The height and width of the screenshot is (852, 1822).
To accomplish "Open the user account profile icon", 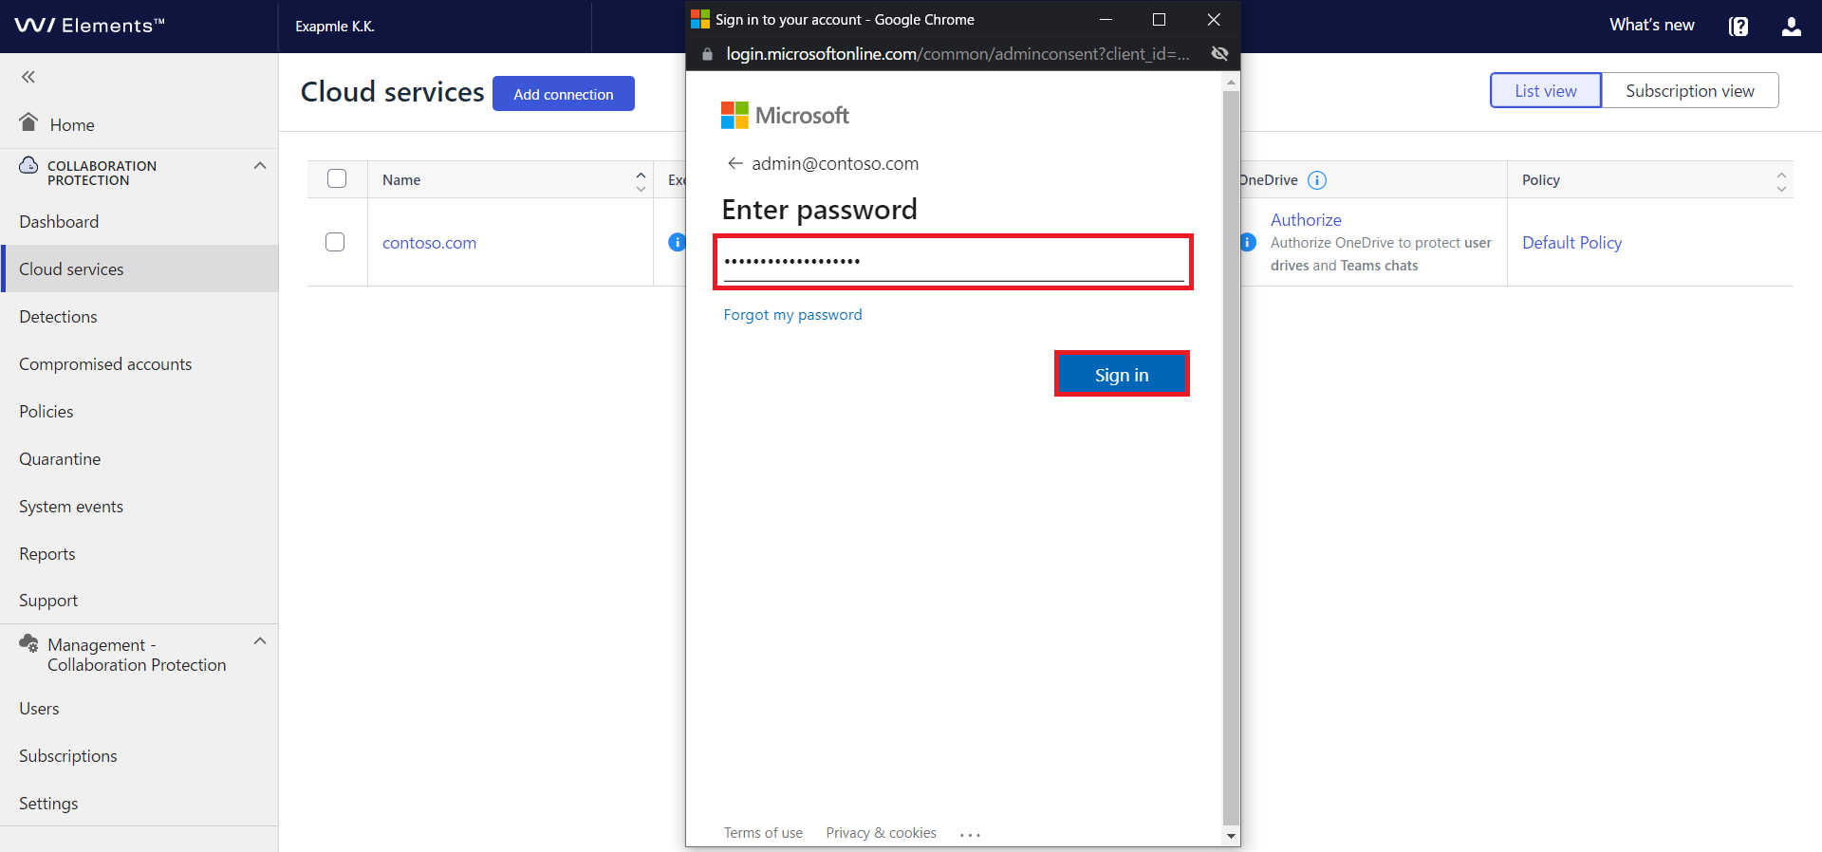I will tap(1791, 27).
